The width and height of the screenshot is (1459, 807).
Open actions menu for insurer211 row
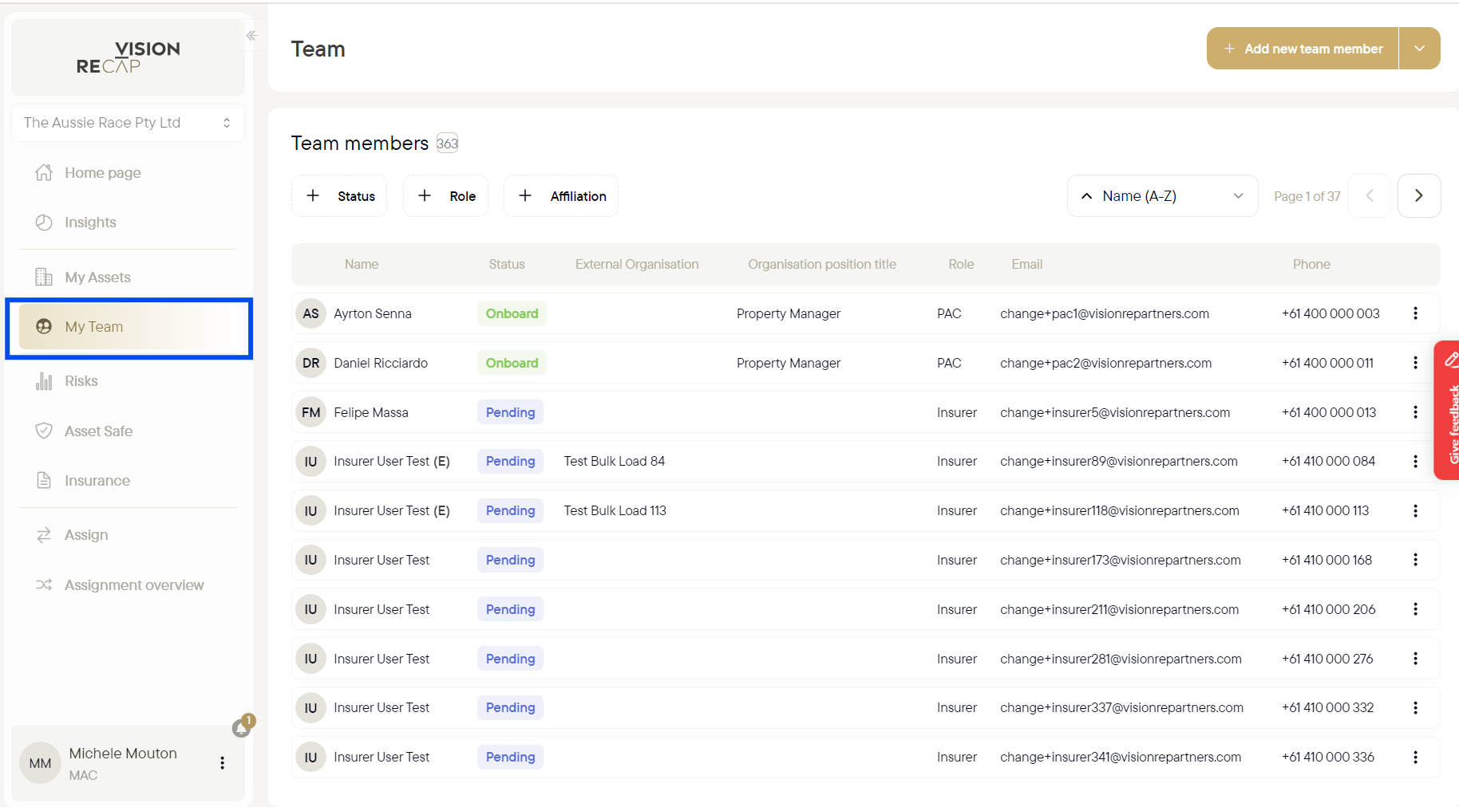[x=1415, y=609]
